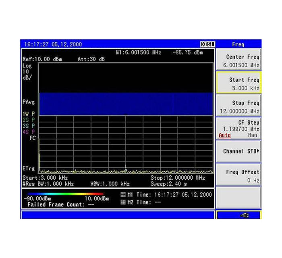Click the Log 10 dB/ scale label
Image resolution: width=282 pixels, height=258 pixels.
coord(27,72)
